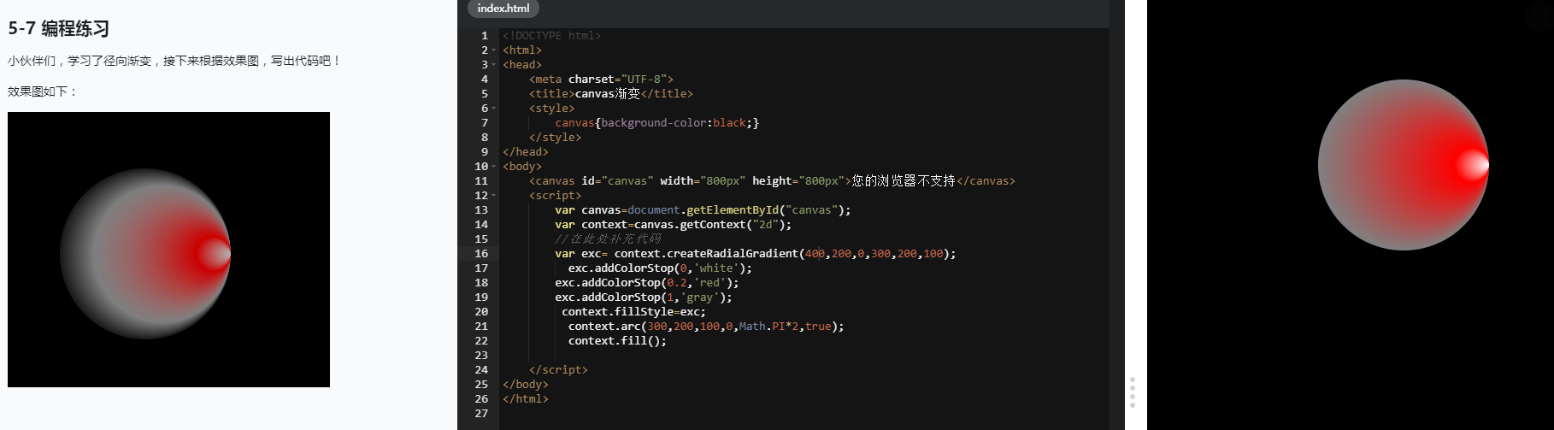This screenshot has height=430, width=1554.
Task: Click the canvas{background-color:black;} rule
Action: 657,123
